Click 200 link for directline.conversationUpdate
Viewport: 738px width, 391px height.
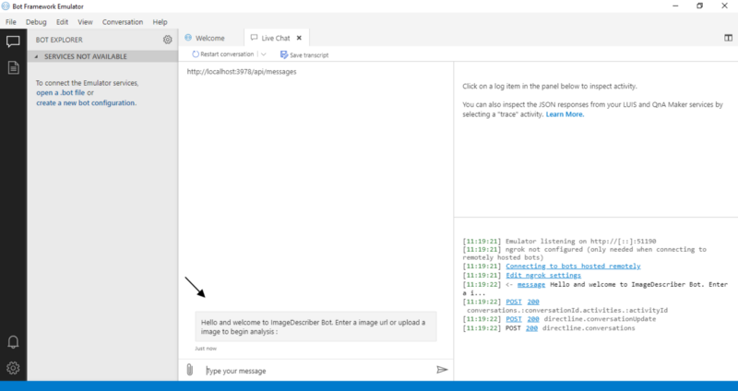(533, 319)
